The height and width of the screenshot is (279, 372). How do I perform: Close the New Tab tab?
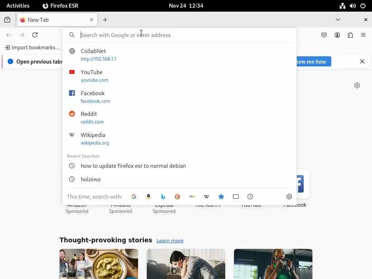point(91,20)
